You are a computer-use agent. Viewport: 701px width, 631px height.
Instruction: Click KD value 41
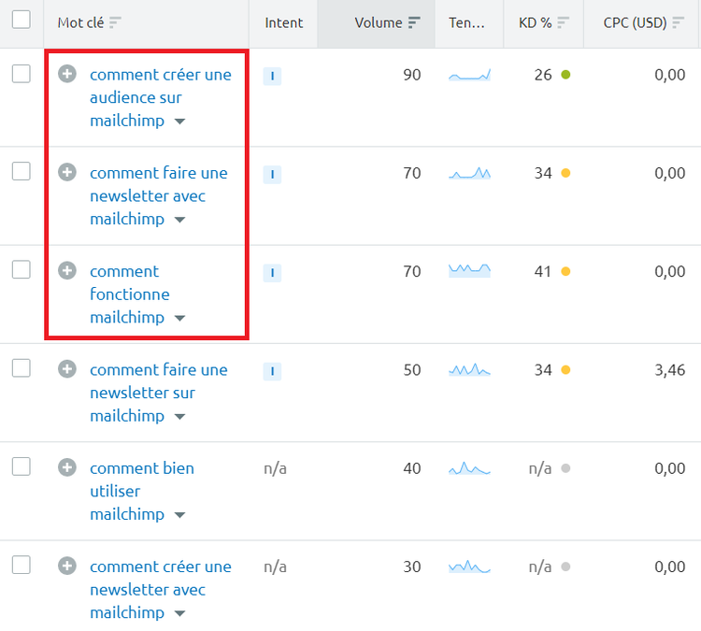tap(543, 271)
